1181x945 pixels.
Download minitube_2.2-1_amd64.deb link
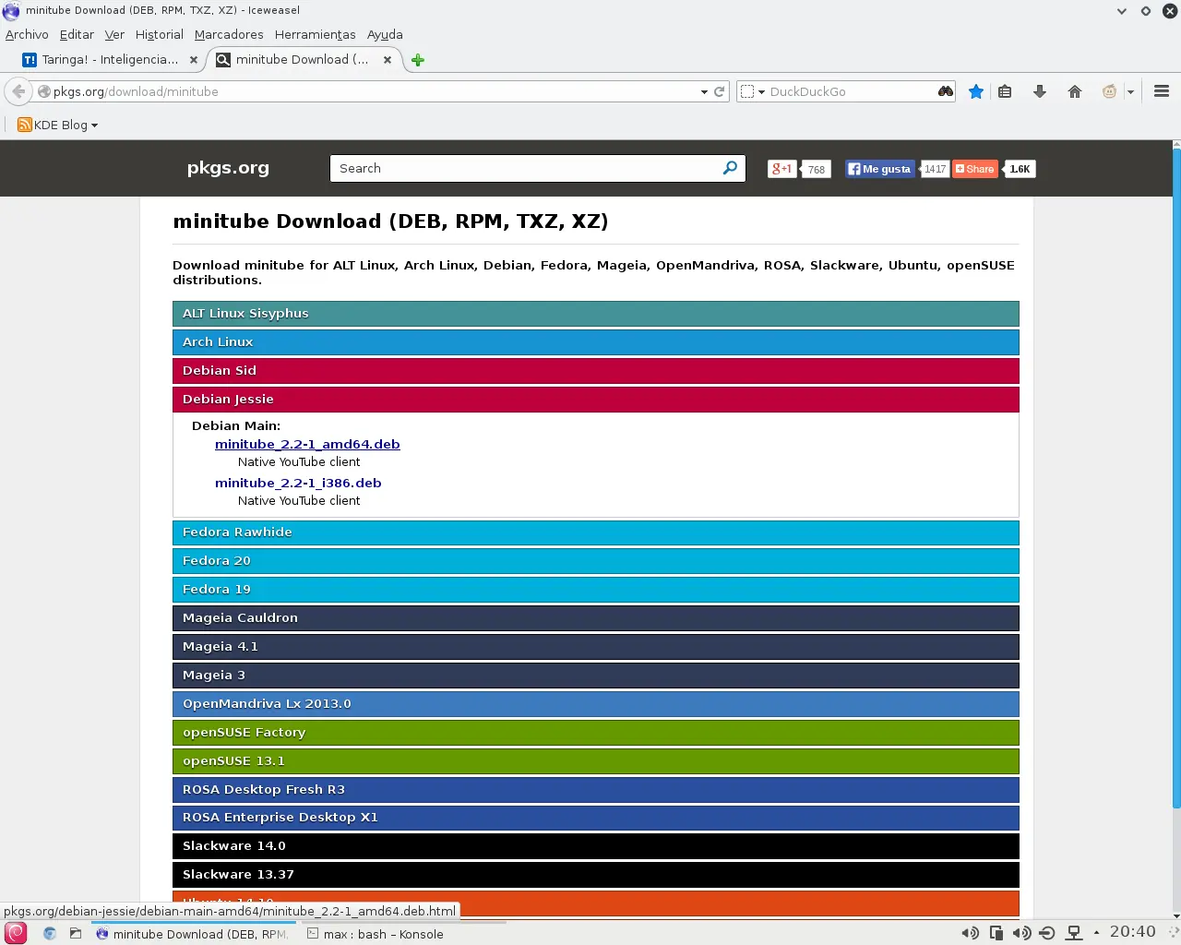pyautogui.click(x=307, y=444)
